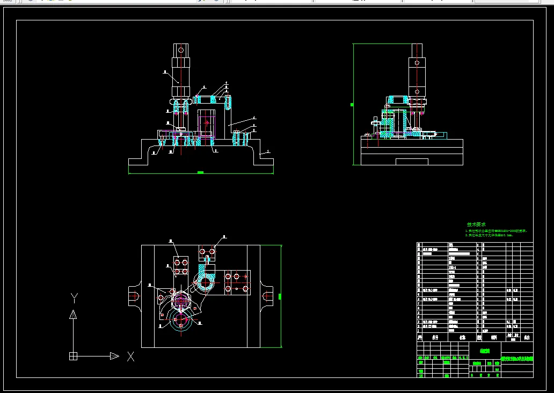Click the first technical requirement line
The width and height of the screenshot is (554, 393).
click(496, 231)
